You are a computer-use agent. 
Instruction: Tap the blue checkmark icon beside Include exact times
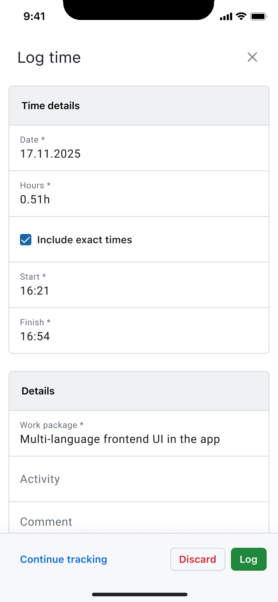tap(25, 240)
